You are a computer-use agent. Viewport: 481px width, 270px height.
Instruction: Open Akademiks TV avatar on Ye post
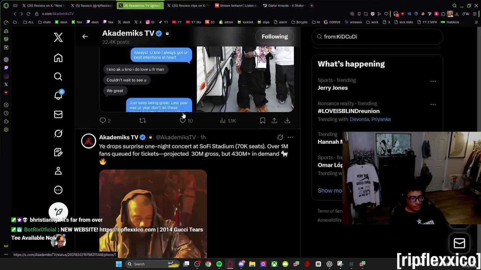point(89,141)
